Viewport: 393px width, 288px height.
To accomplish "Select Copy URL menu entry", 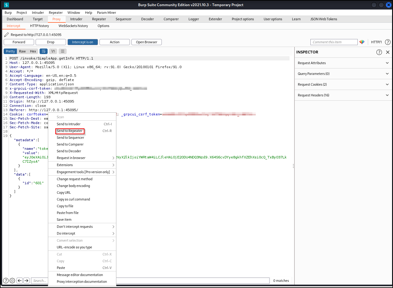I will point(82,193).
